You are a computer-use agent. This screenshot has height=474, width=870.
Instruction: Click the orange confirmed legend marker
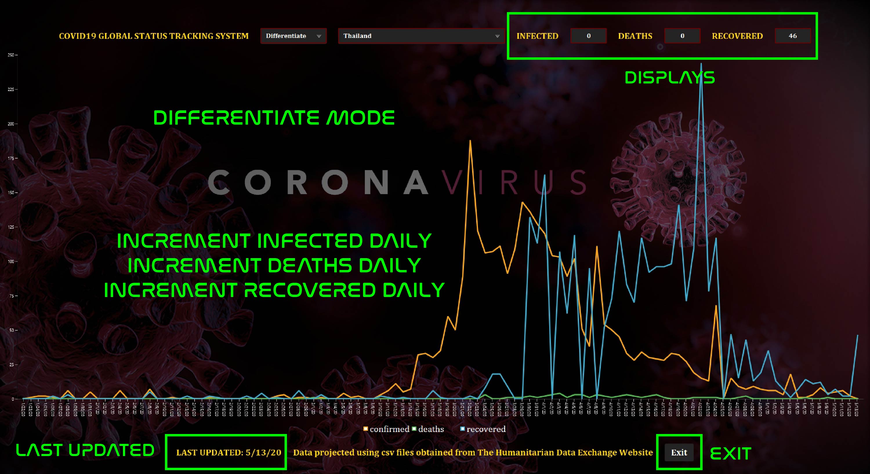tap(365, 429)
